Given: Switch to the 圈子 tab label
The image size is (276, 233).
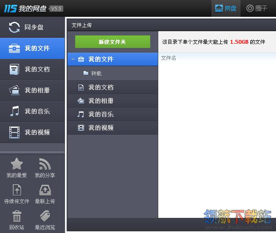Looking at the screenshot, I should (261, 8).
